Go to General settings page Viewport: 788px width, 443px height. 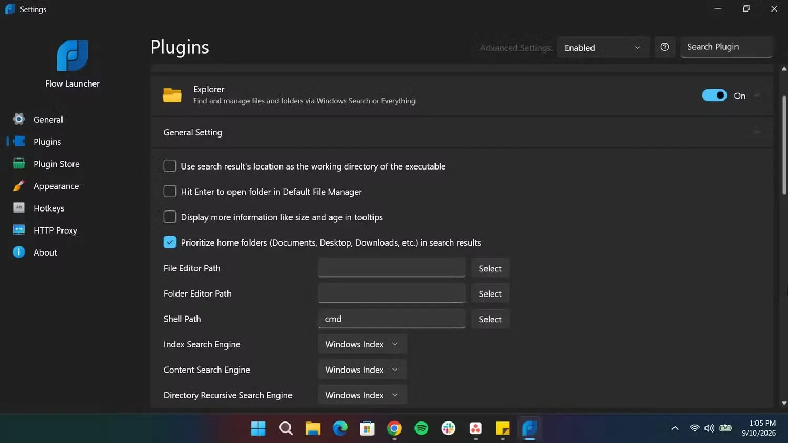(x=48, y=119)
